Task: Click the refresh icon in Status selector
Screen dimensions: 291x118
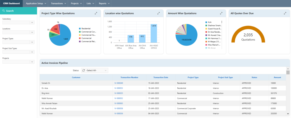Action: point(84,70)
